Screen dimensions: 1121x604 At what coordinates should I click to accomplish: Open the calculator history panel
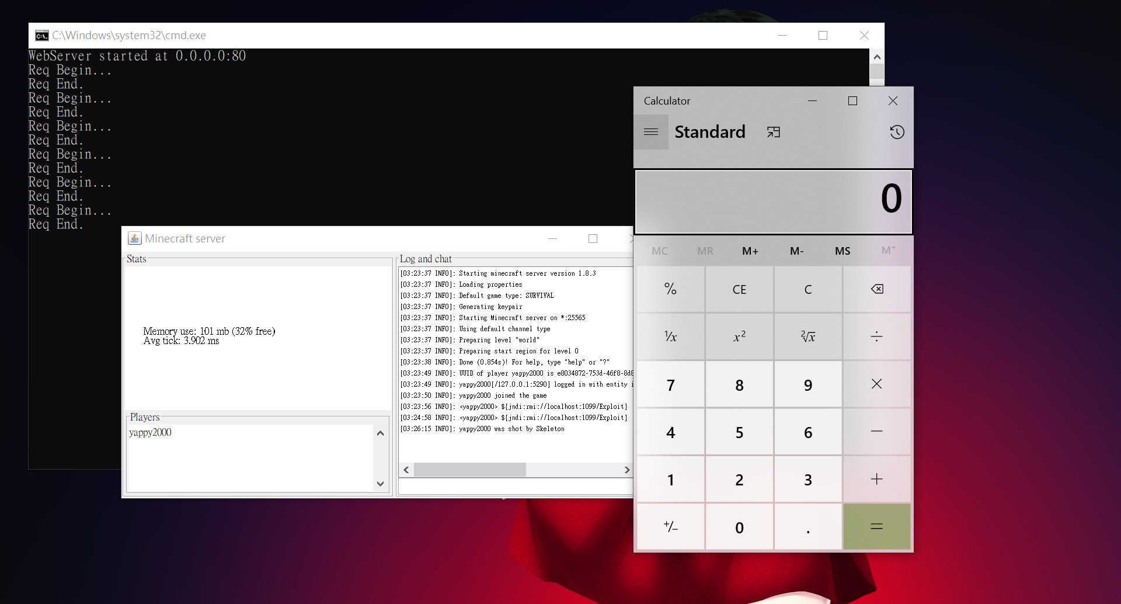click(x=897, y=132)
